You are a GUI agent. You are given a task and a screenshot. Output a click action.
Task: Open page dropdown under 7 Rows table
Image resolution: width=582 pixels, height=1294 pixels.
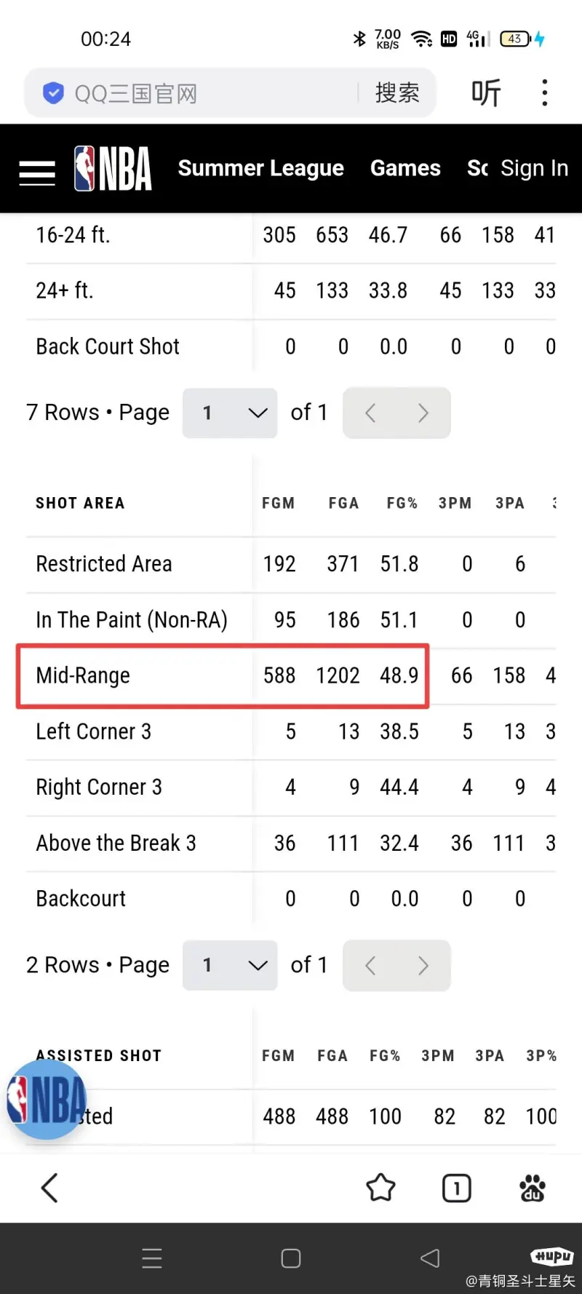click(230, 413)
